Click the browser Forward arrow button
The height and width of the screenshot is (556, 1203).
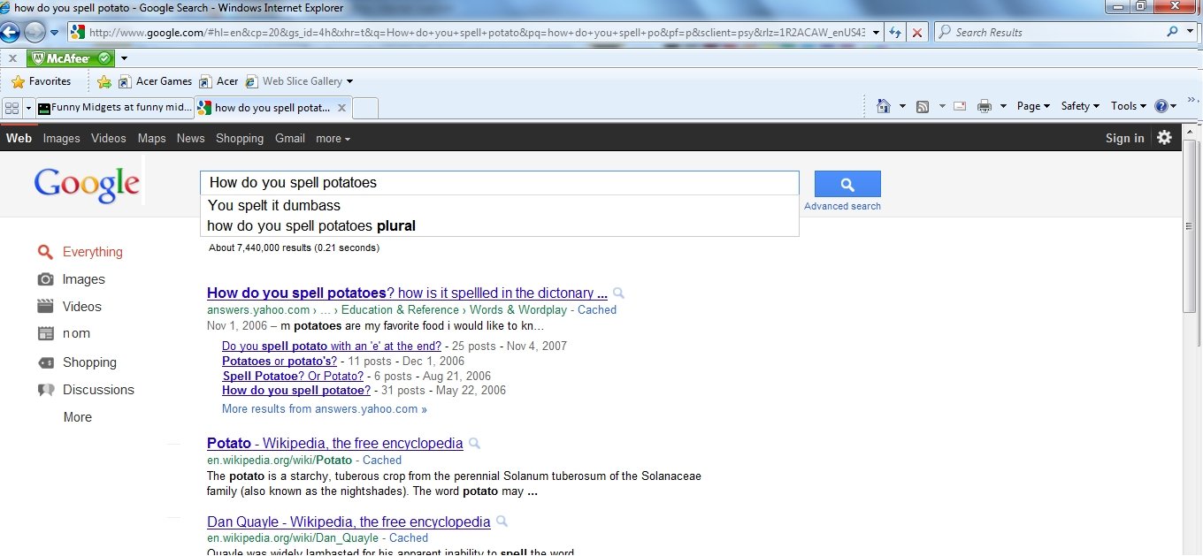[x=34, y=33]
